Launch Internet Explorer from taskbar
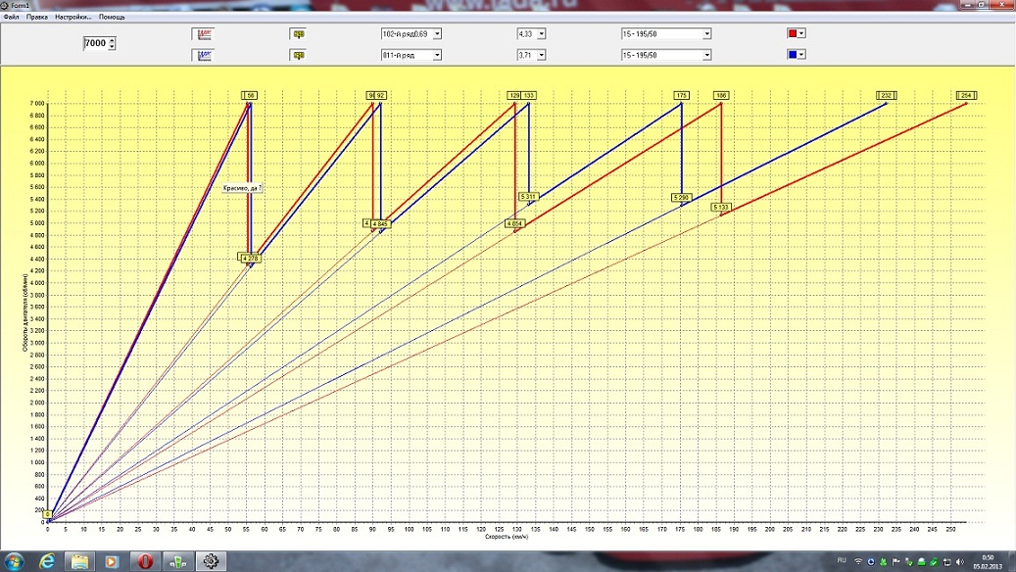This screenshot has width=1016, height=572. pyautogui.click(x=47, y=561)
